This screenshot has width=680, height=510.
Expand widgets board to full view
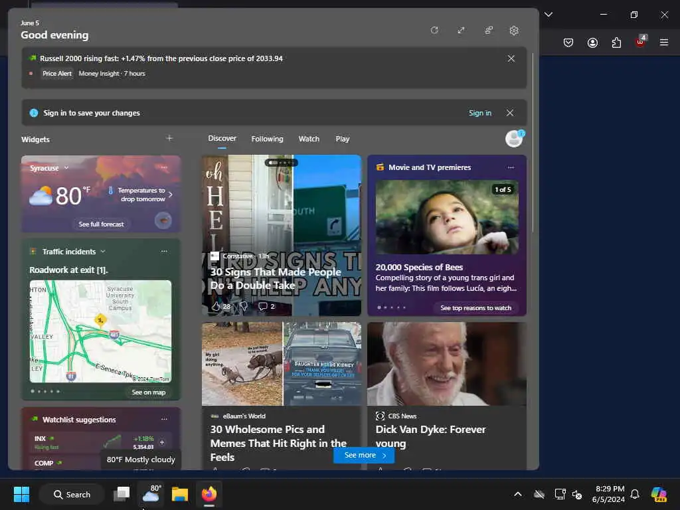(x=461, y=30)
